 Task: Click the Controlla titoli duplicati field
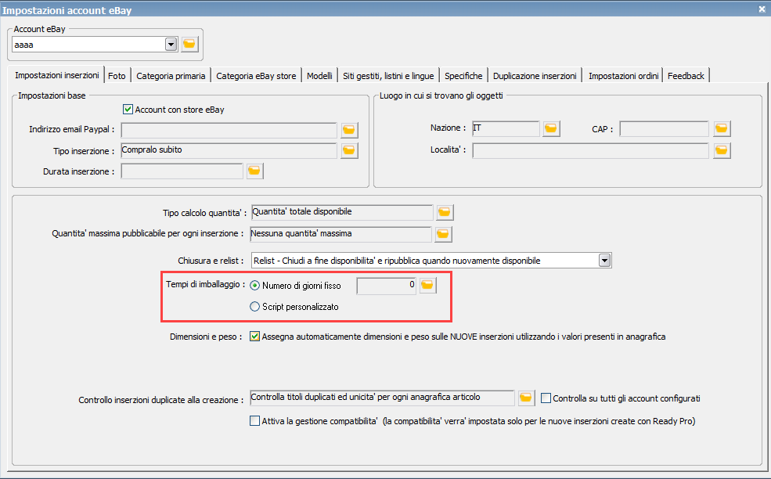click(382, 398)
